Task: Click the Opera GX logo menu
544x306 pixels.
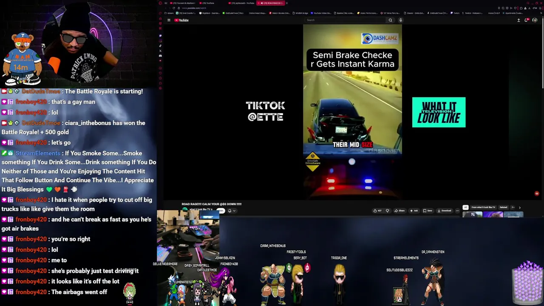Action: point(160,3)
